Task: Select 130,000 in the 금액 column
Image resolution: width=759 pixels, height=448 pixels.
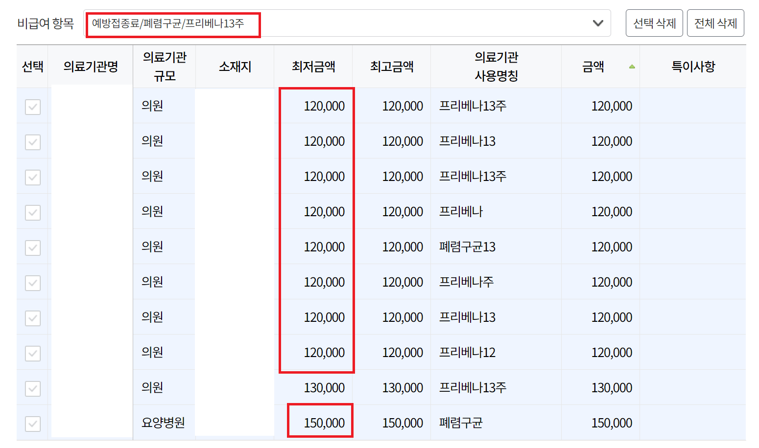Action: (x=612, y=388)
